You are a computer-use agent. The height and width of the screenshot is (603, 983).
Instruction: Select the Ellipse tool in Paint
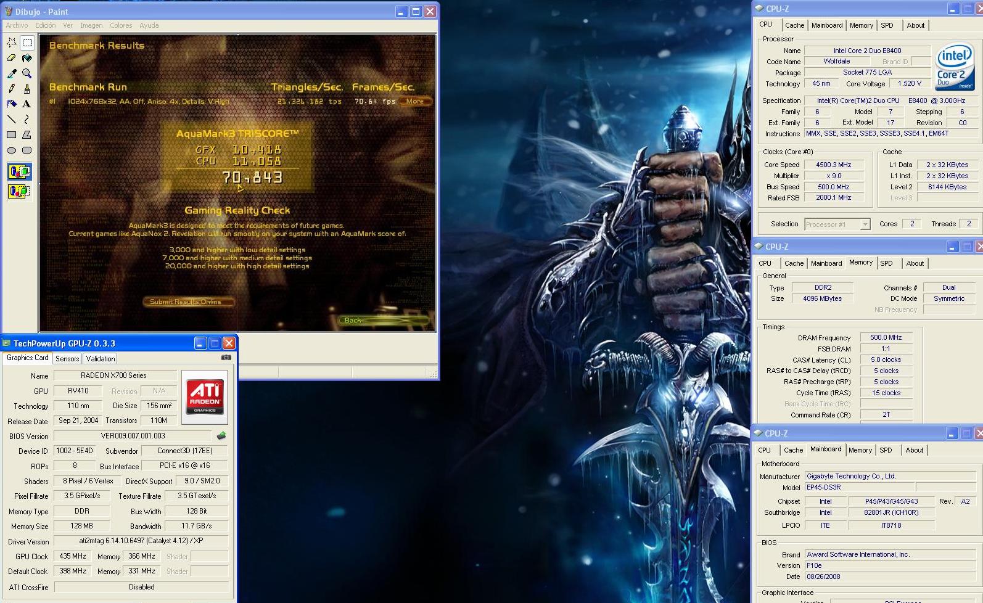12,150
